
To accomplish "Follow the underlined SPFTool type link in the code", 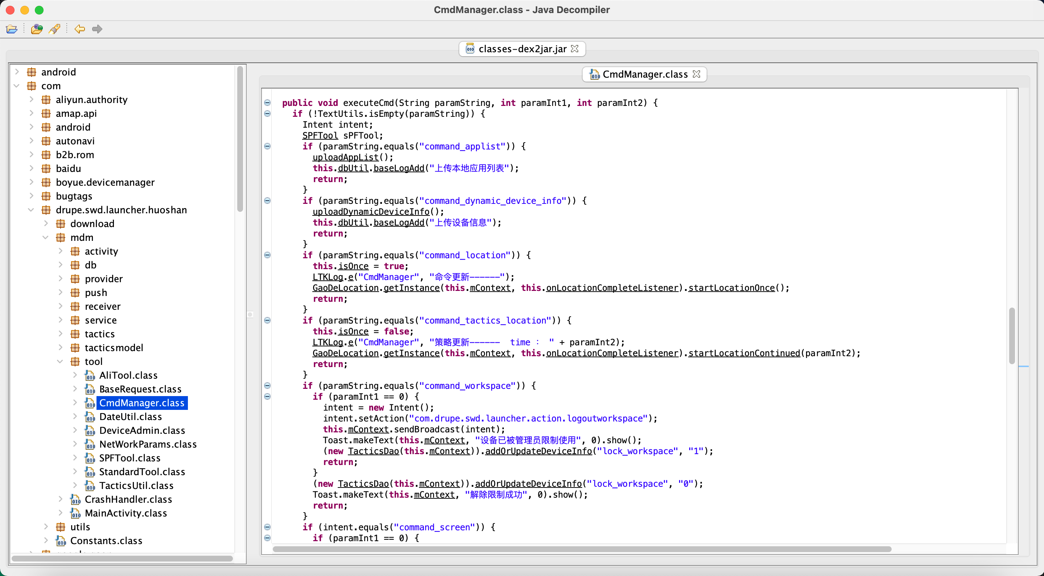I will (x=320, y=135).
